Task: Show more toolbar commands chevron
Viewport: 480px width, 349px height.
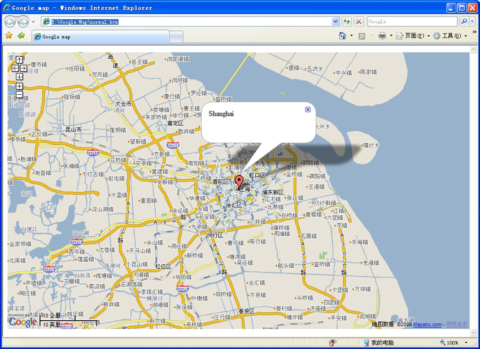Action: pyautogui.click(x=474, y=32)
